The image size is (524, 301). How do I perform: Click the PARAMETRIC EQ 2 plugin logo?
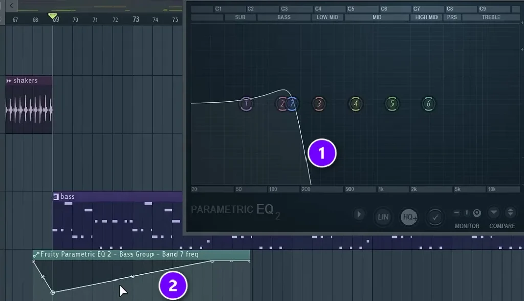(235, 211)
